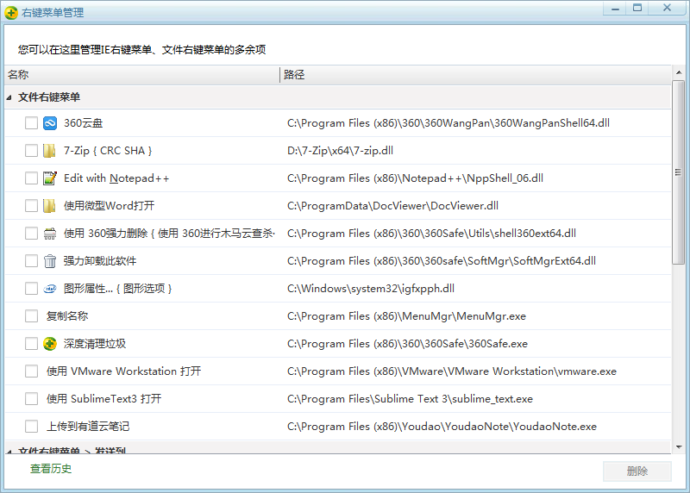Image resolution: width=690 pixels, height=493 pixels.
Task: Check the 7-Zip { CRC SHA } checkbox
Action: pos(31,151)
